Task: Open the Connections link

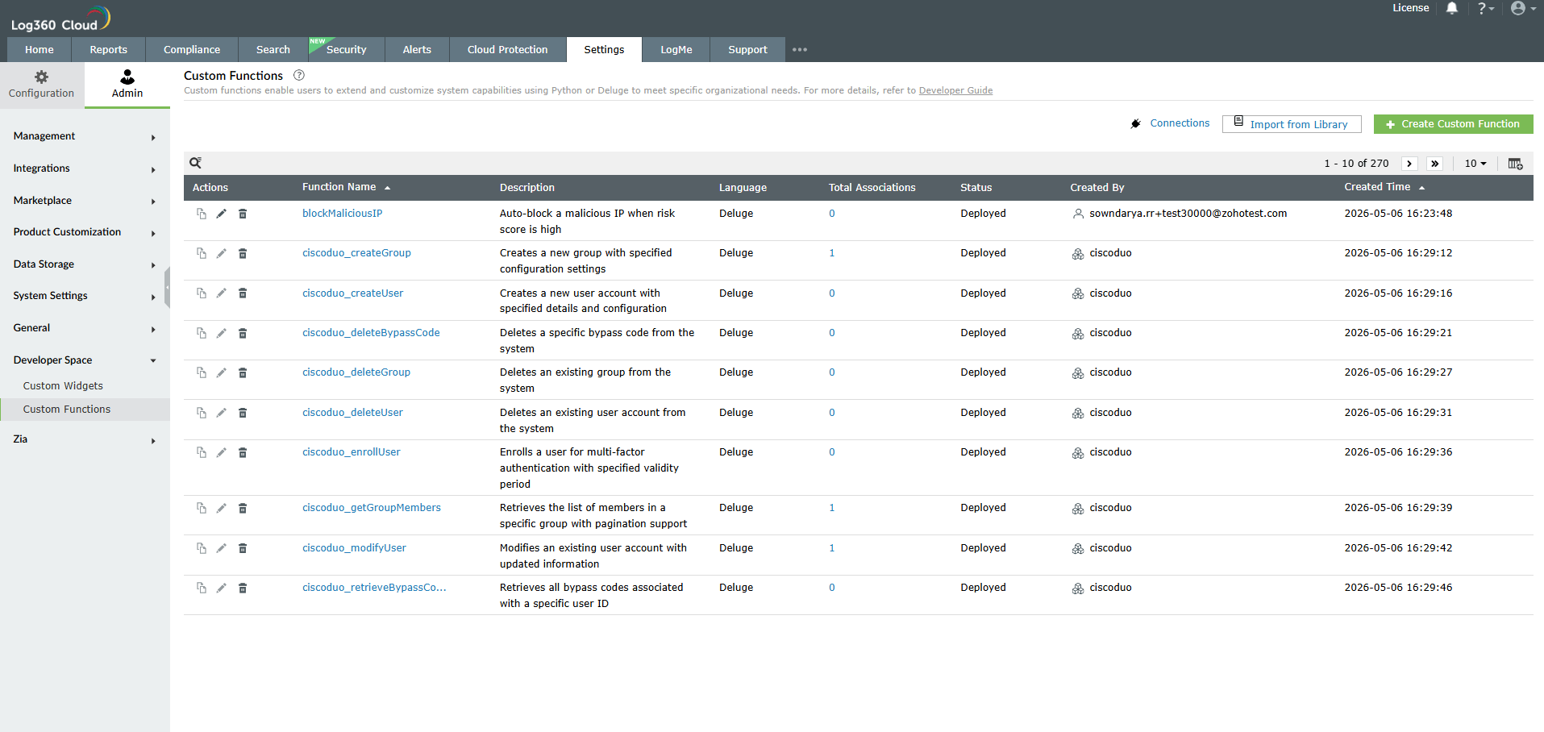Action: click(1180, 123)
